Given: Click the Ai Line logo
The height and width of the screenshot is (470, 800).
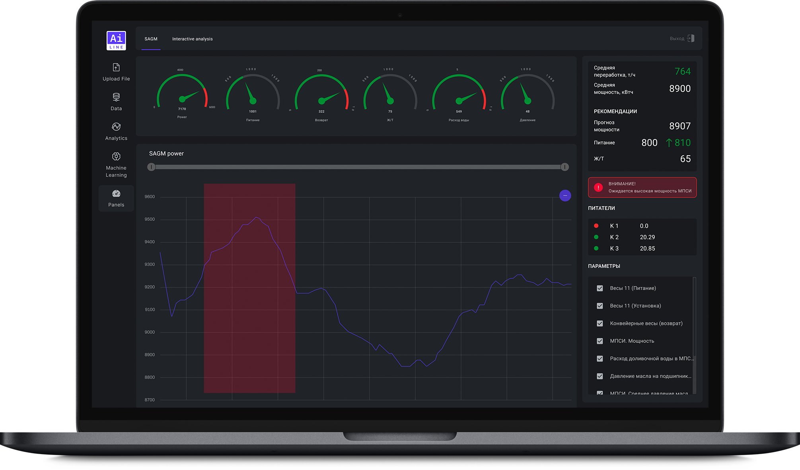Looking at the screenshot, I should pos(116,41).
